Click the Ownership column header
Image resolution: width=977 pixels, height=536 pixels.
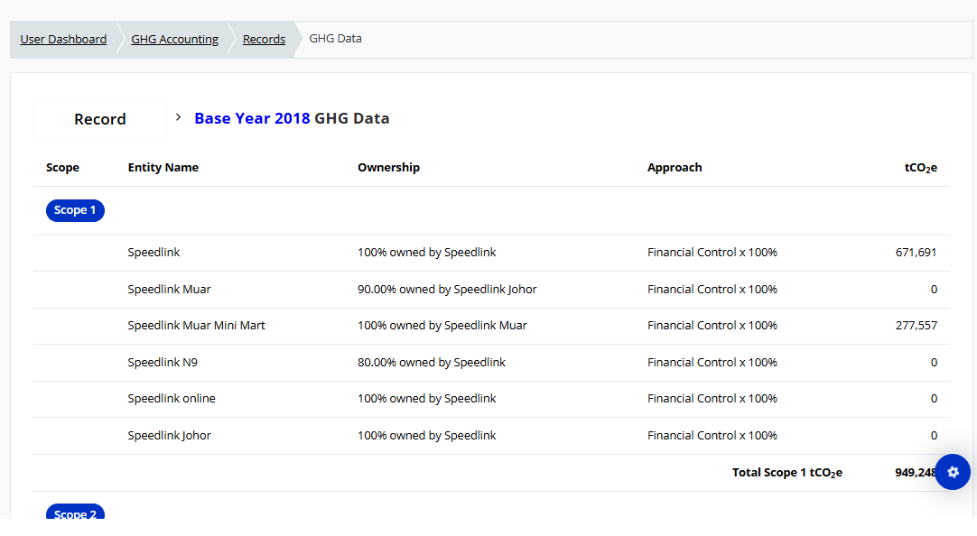pos(388,168)
